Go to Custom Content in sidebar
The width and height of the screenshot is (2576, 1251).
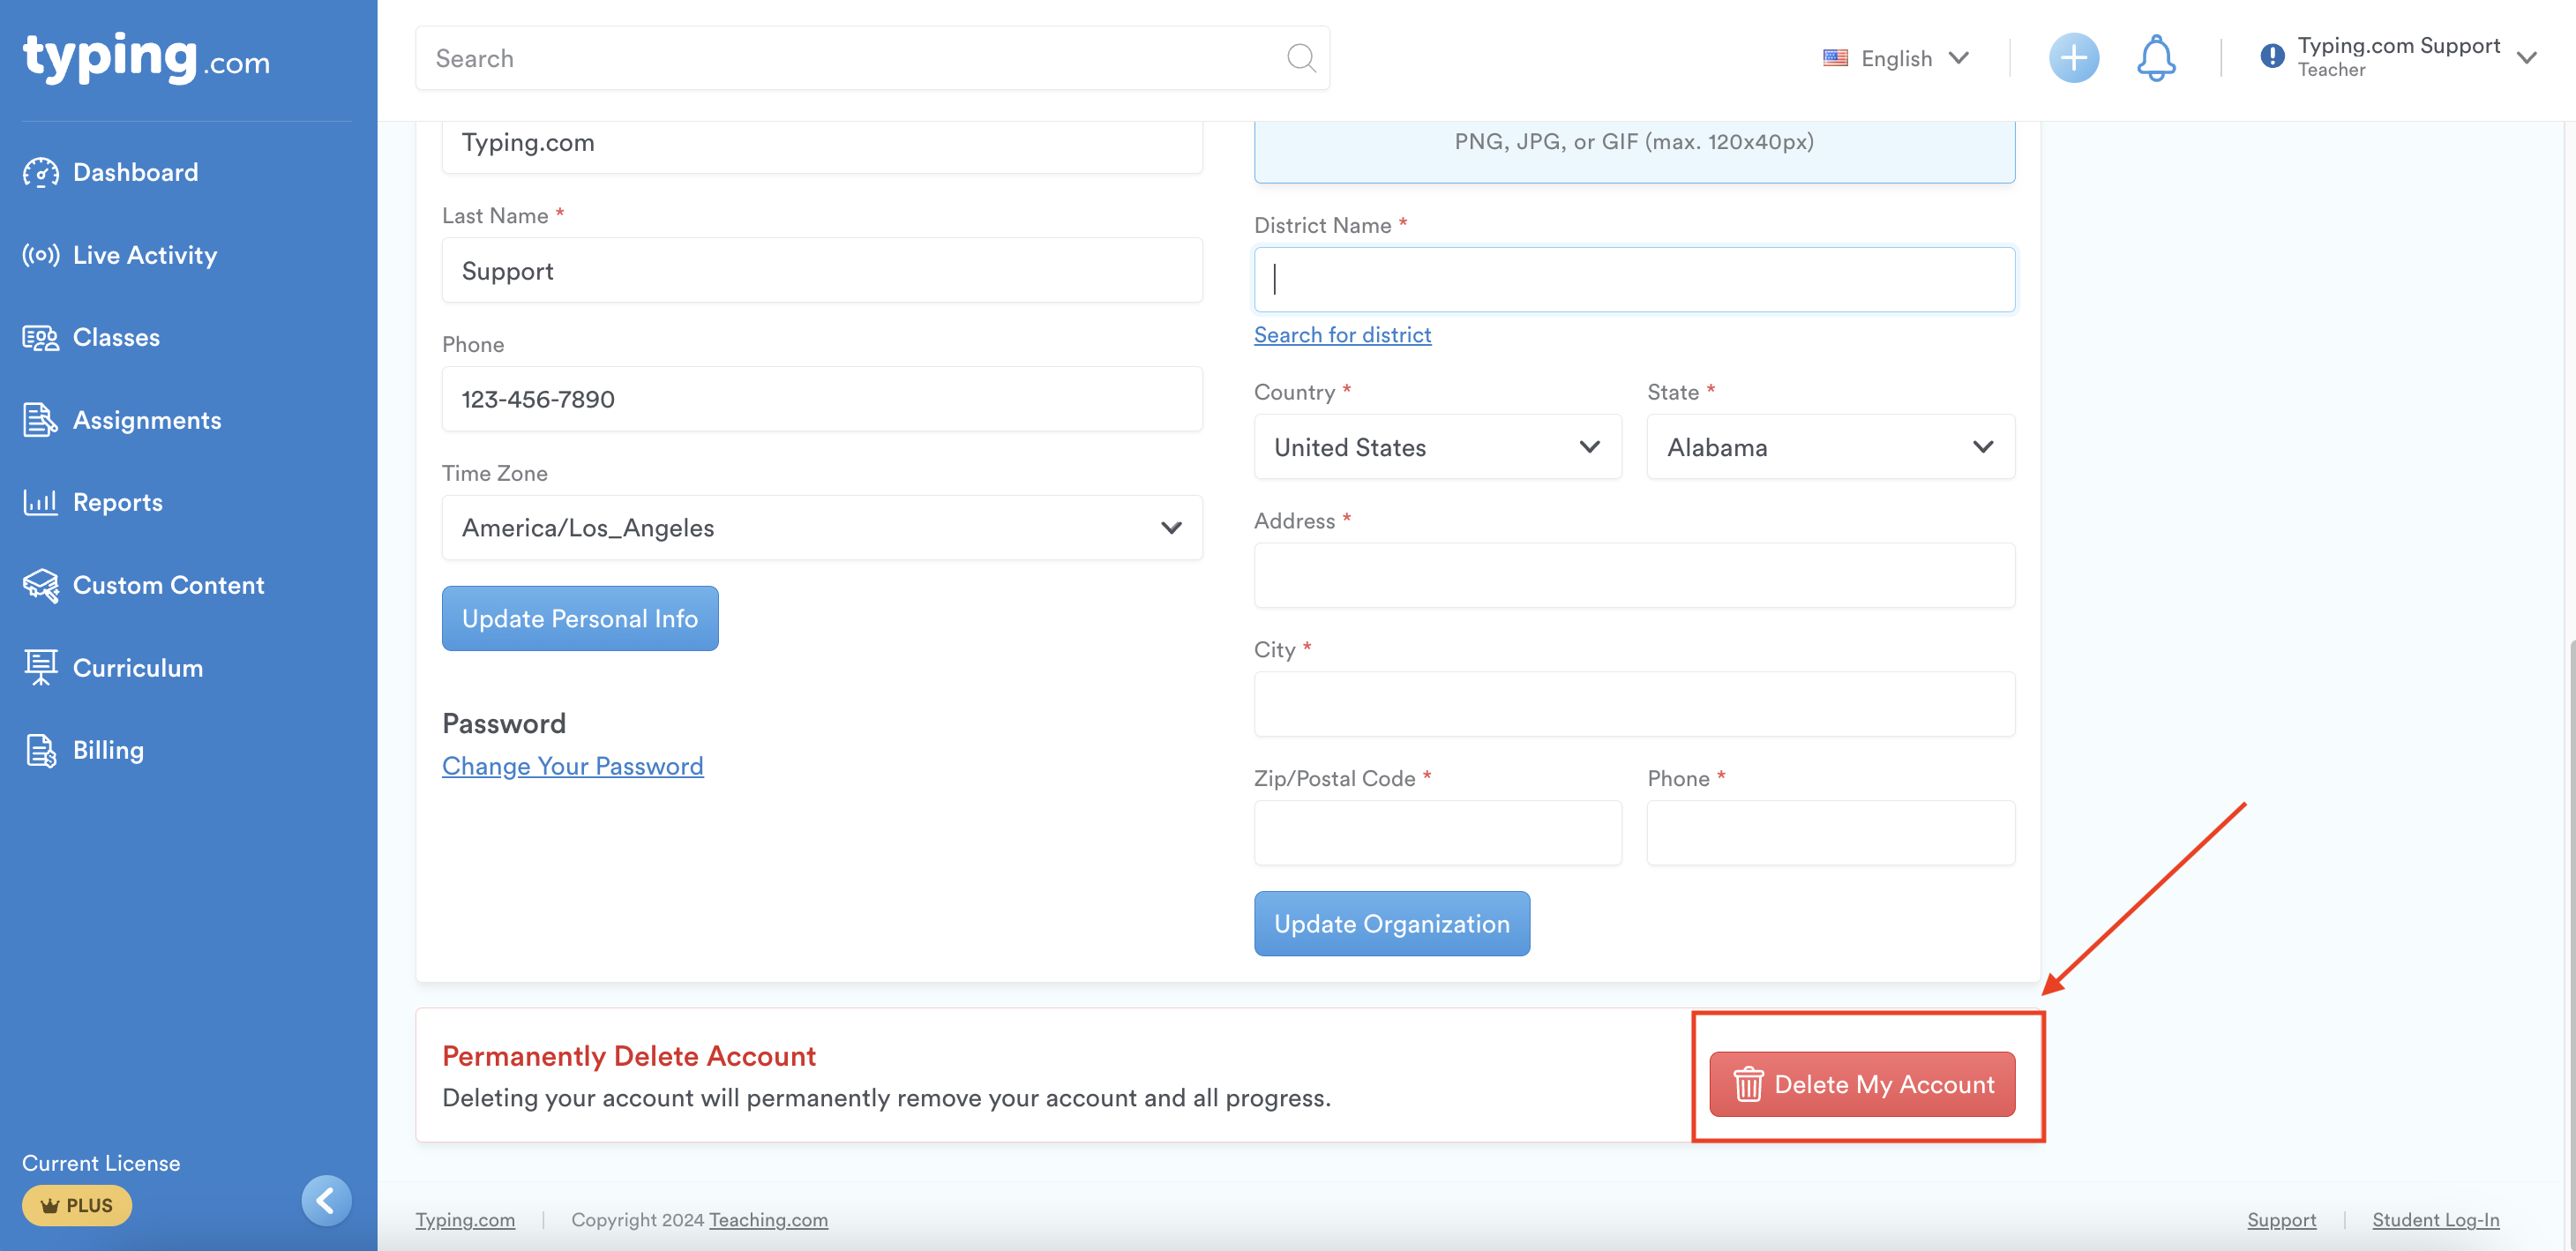(168, 585)
